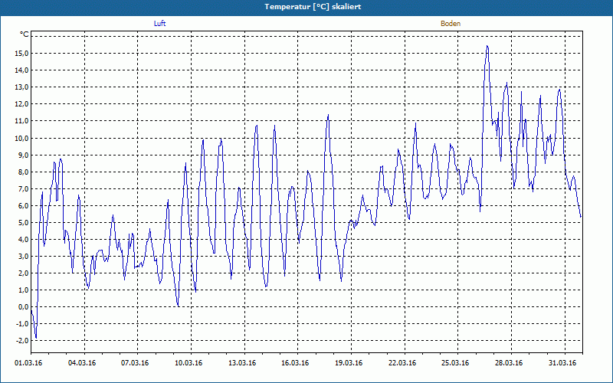
Task: Select the 2,0 y-axis value
Action: point(23,273)
